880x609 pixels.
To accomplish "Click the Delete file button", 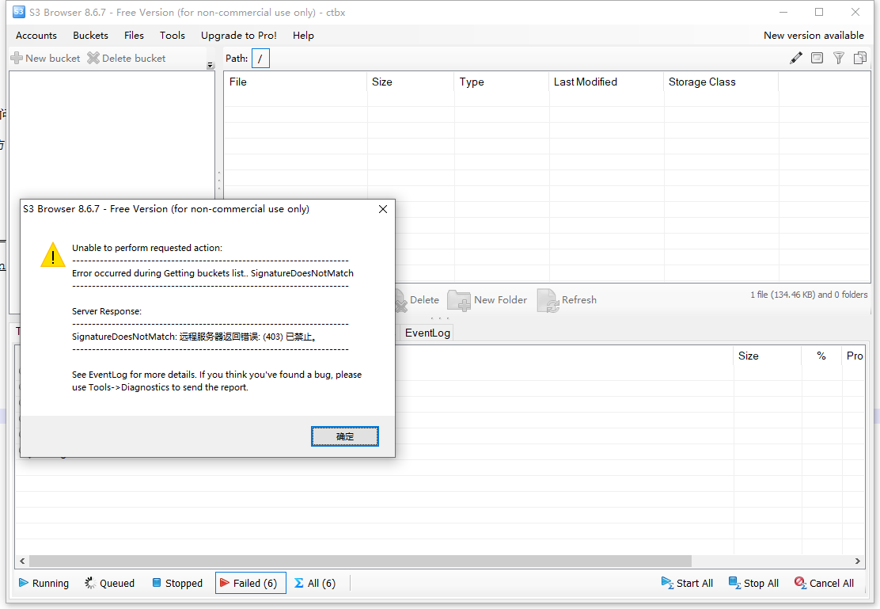I will click(417, 300).
